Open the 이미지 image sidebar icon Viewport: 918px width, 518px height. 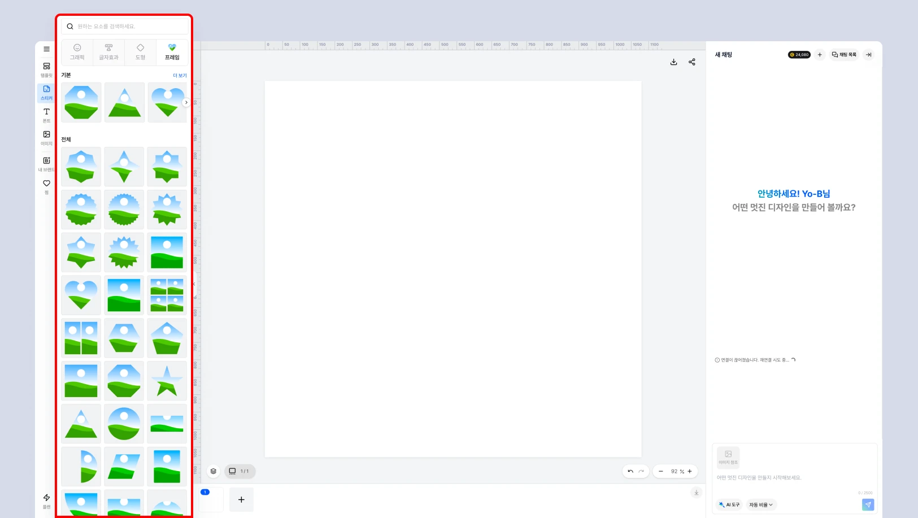point(46,138)
